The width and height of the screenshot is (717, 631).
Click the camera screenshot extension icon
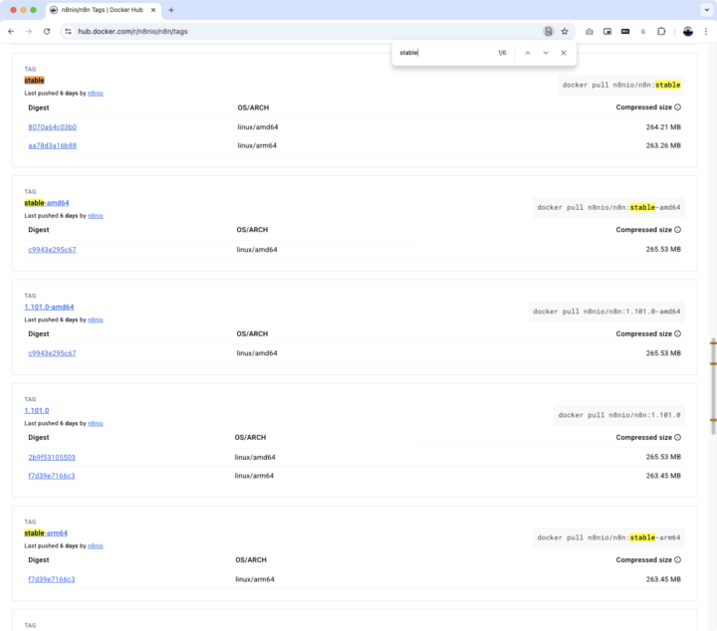[x=590, y=32]
